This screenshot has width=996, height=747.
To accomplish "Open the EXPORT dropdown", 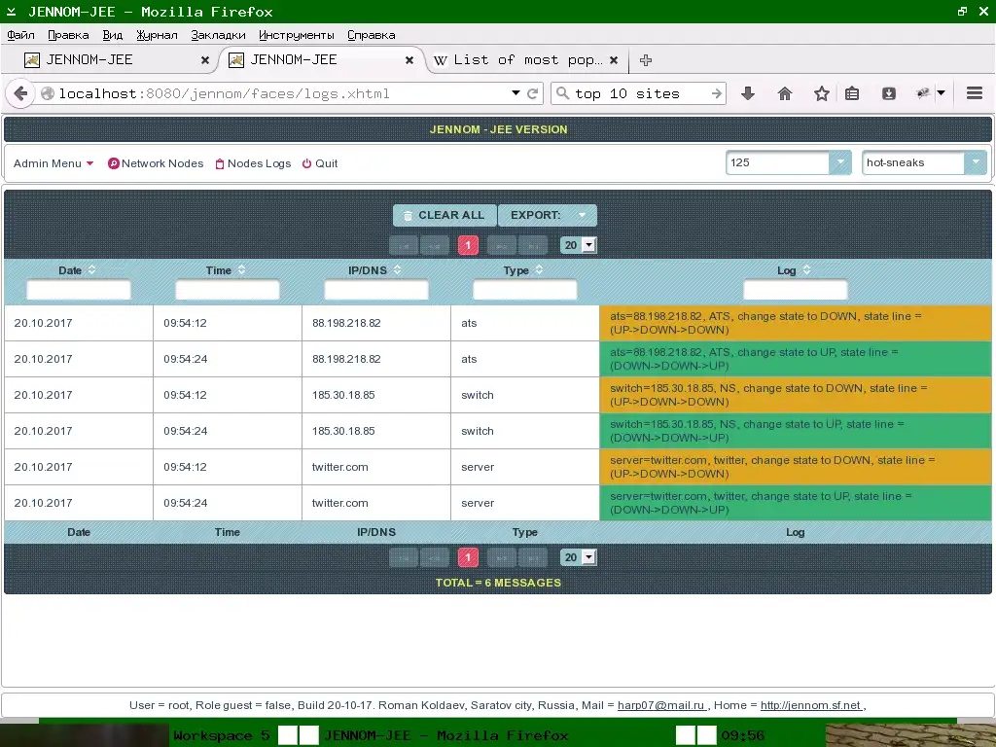I will click(548, 215).
